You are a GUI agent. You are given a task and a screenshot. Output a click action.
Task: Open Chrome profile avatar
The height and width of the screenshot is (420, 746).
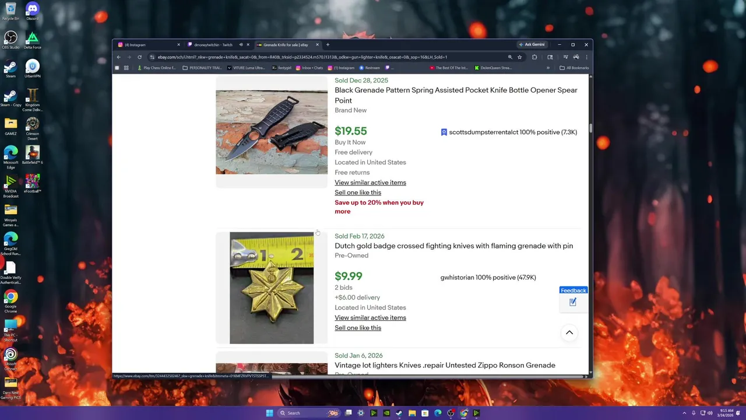576,57
